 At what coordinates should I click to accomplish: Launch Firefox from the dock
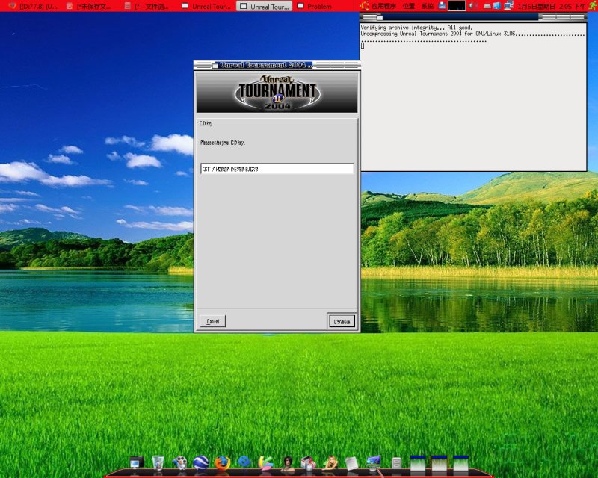(222, 463)
